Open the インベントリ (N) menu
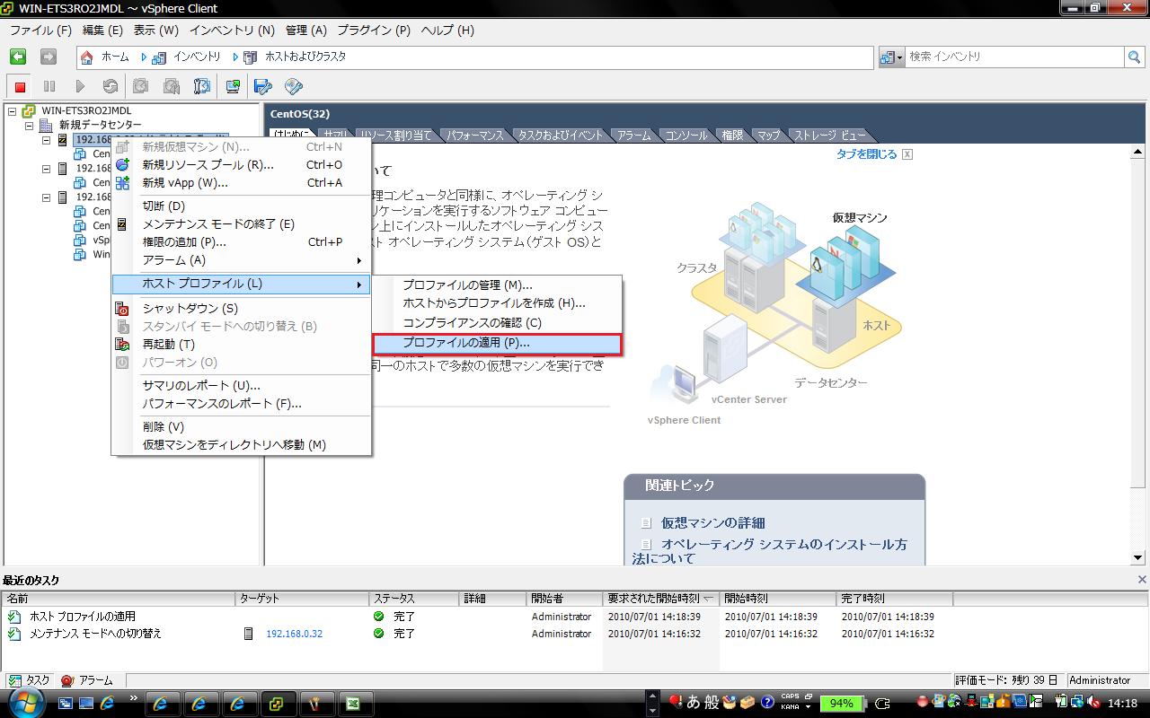The width and height of the screenshot is (1150, 718). click(x=232, y=30)
